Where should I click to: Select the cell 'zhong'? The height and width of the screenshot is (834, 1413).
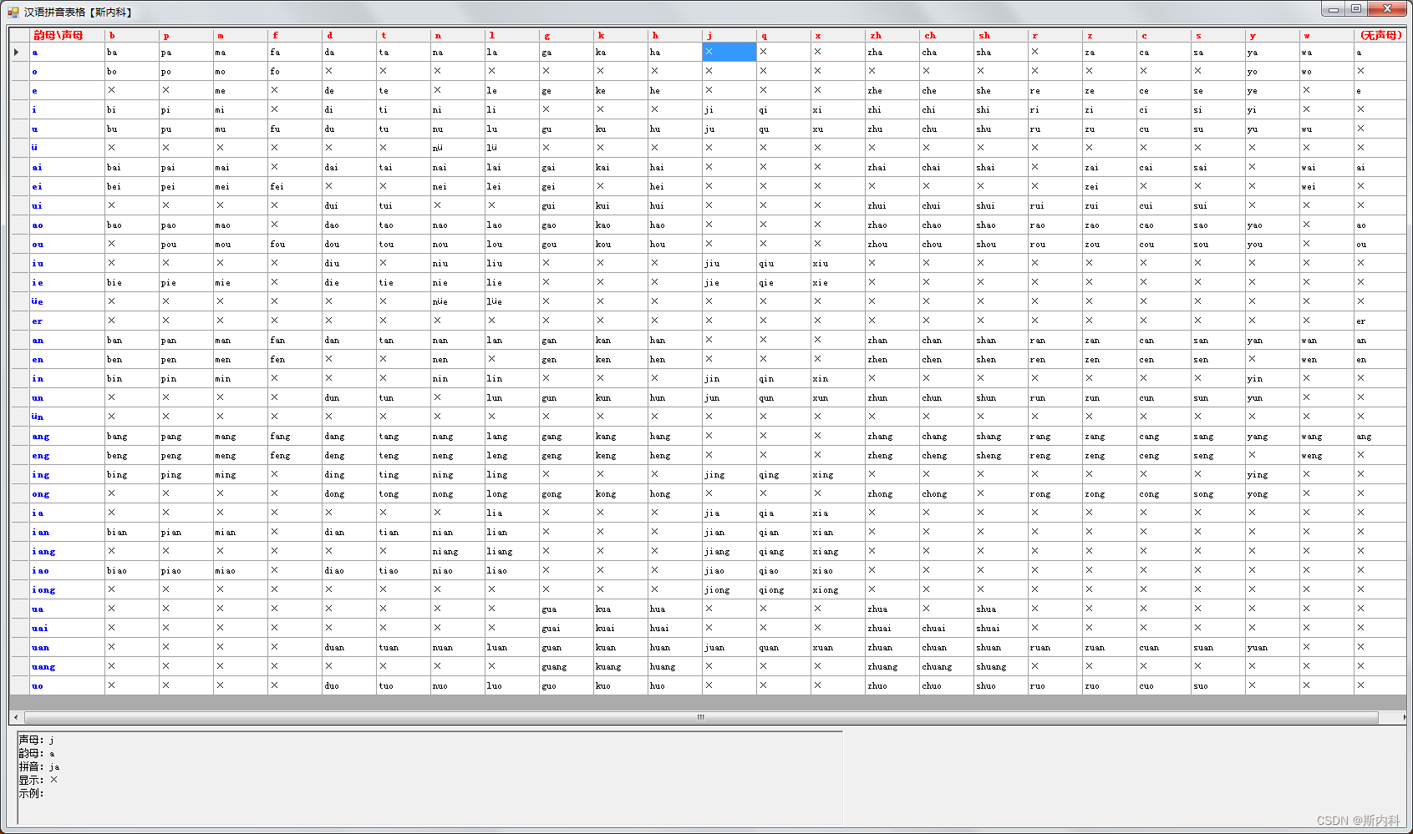[892, 493]
